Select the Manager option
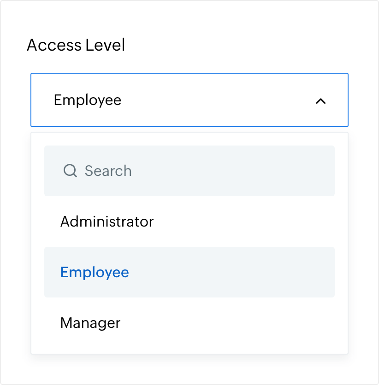The image size is (379, 385). coord(90,323)
